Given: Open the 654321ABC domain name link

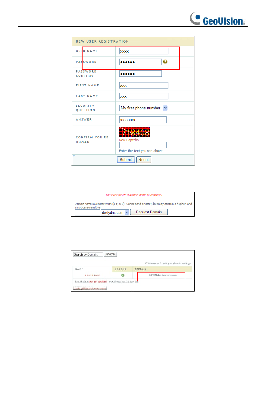Looking at the screenshot, I should (93, 276).
